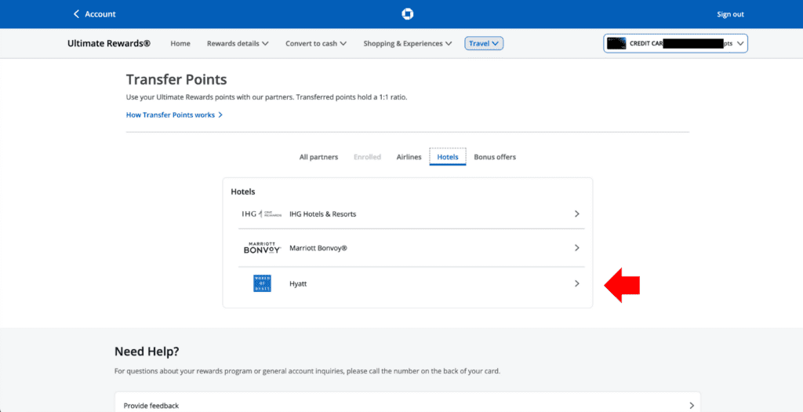Select Hyatt partner name
This screenshot has width=803, height=412.
tap(298, 283)
